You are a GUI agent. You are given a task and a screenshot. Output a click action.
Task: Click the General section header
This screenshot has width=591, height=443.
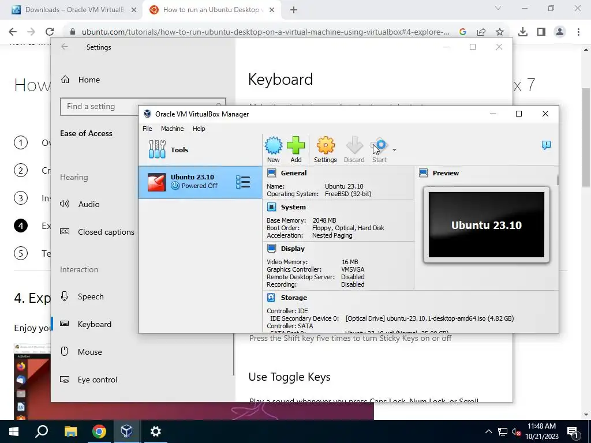[x=294, y=173]
